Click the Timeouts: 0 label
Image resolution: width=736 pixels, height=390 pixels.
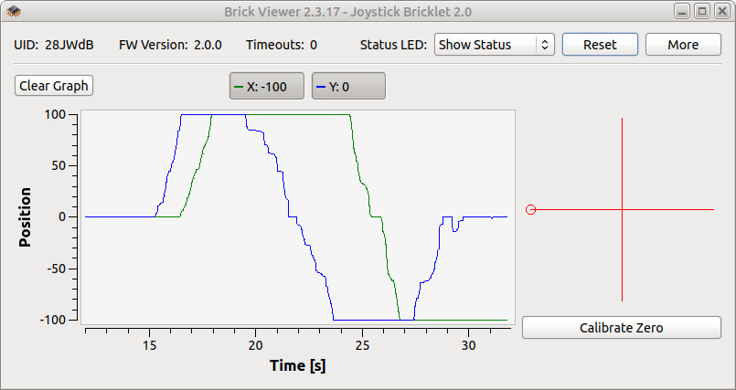point(282,45)
